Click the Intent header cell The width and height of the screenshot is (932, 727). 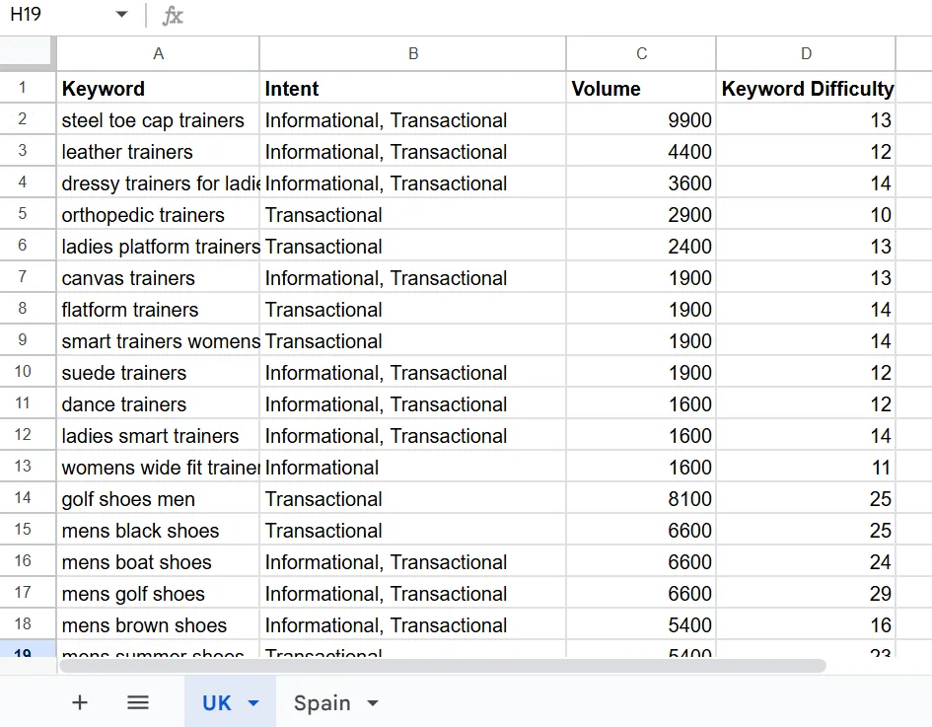click(413, 89)
